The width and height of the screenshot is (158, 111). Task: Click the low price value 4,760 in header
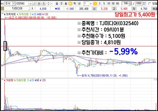[x=144, y=9]
